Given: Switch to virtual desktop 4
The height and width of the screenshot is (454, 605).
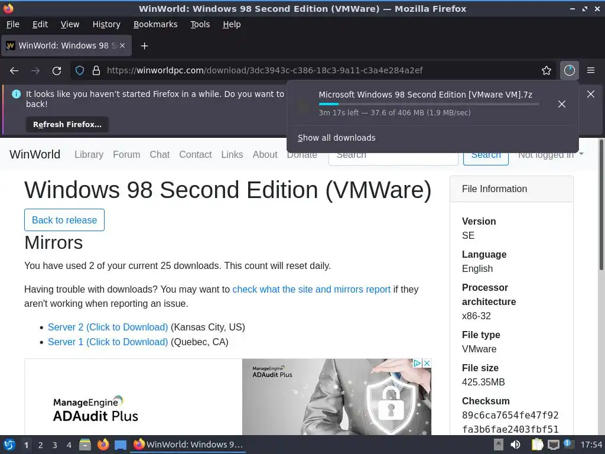Looking at the screenshot, I should (69, 445).
